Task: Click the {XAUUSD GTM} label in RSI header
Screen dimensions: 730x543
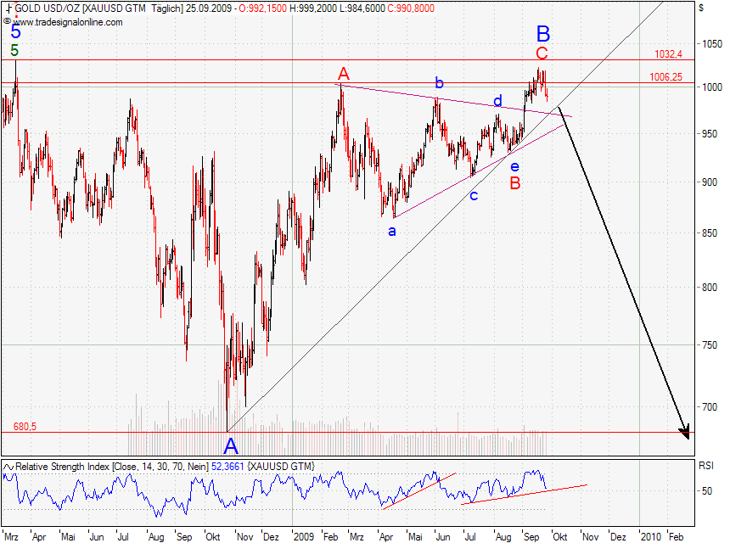Action: 281,467
